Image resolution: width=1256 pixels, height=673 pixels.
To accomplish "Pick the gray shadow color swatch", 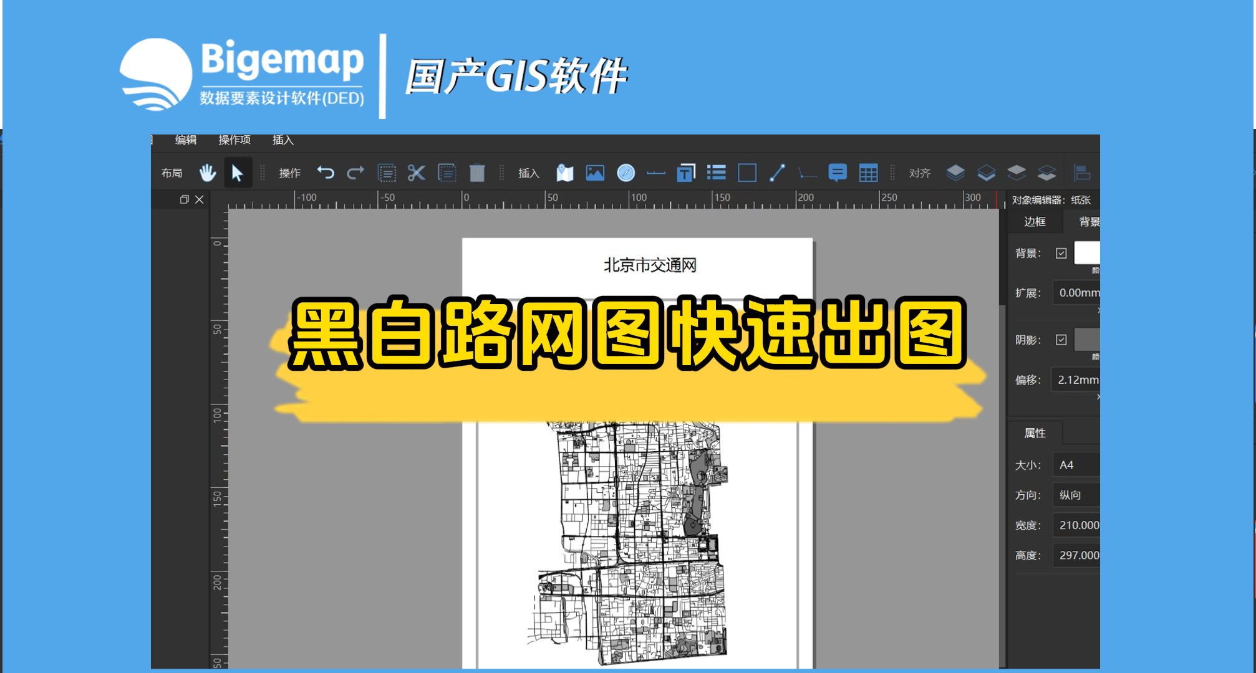I will (1087, 340).
